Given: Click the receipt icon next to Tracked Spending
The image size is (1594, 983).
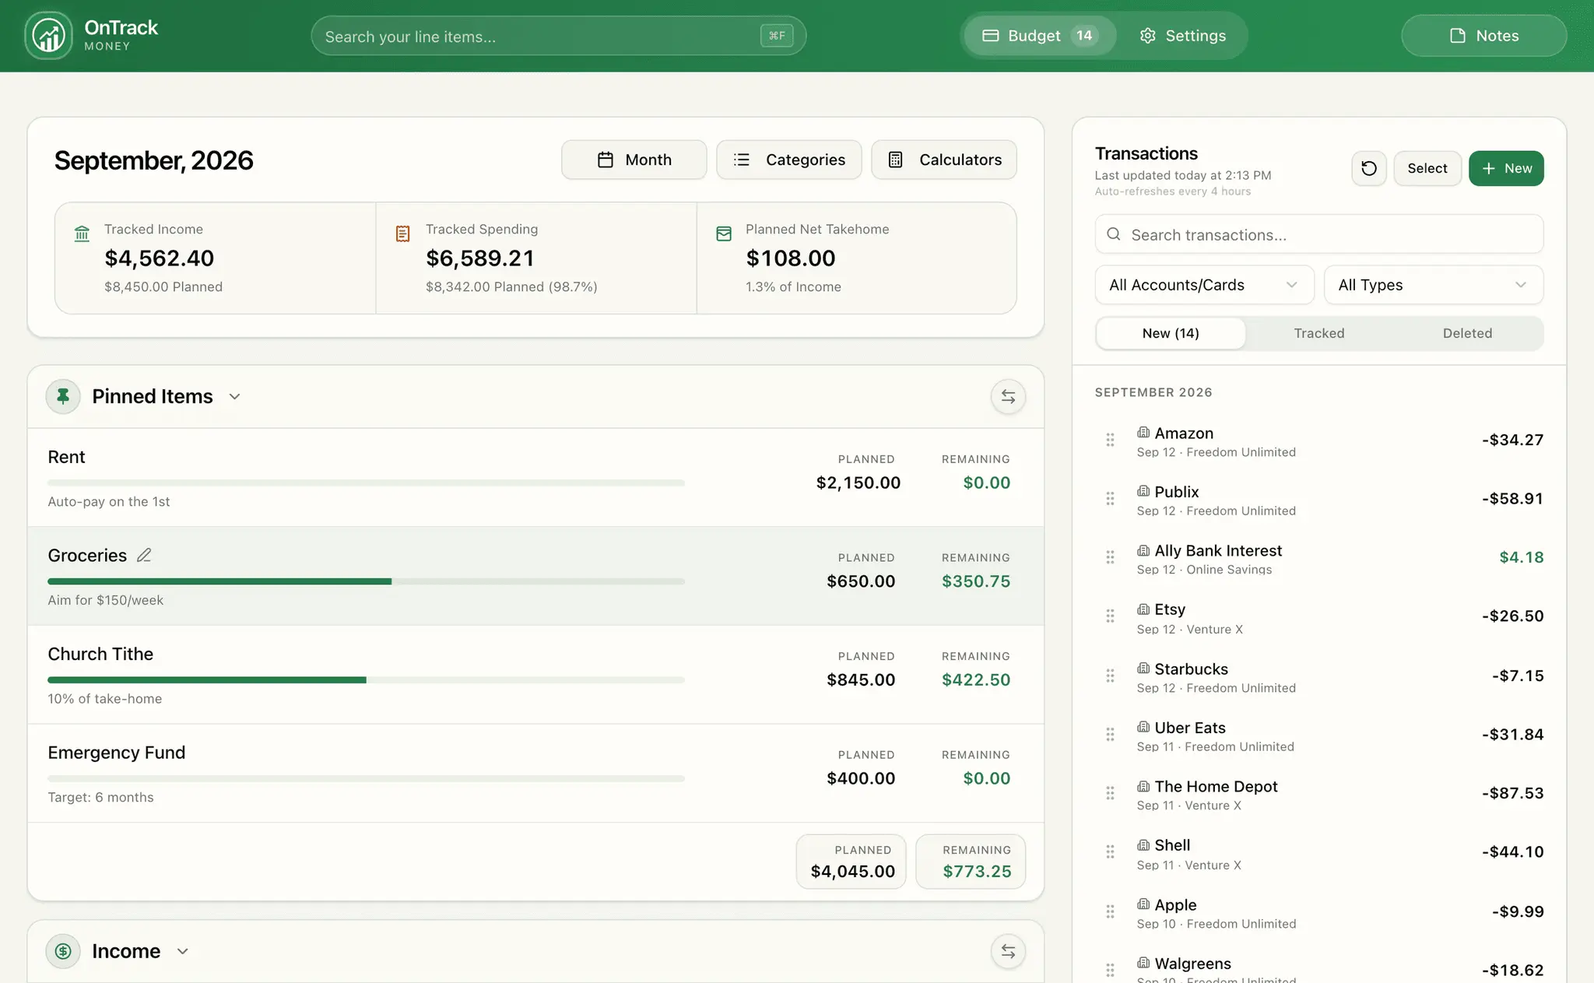Looking at the screenshot, I should tap(402, 233).
